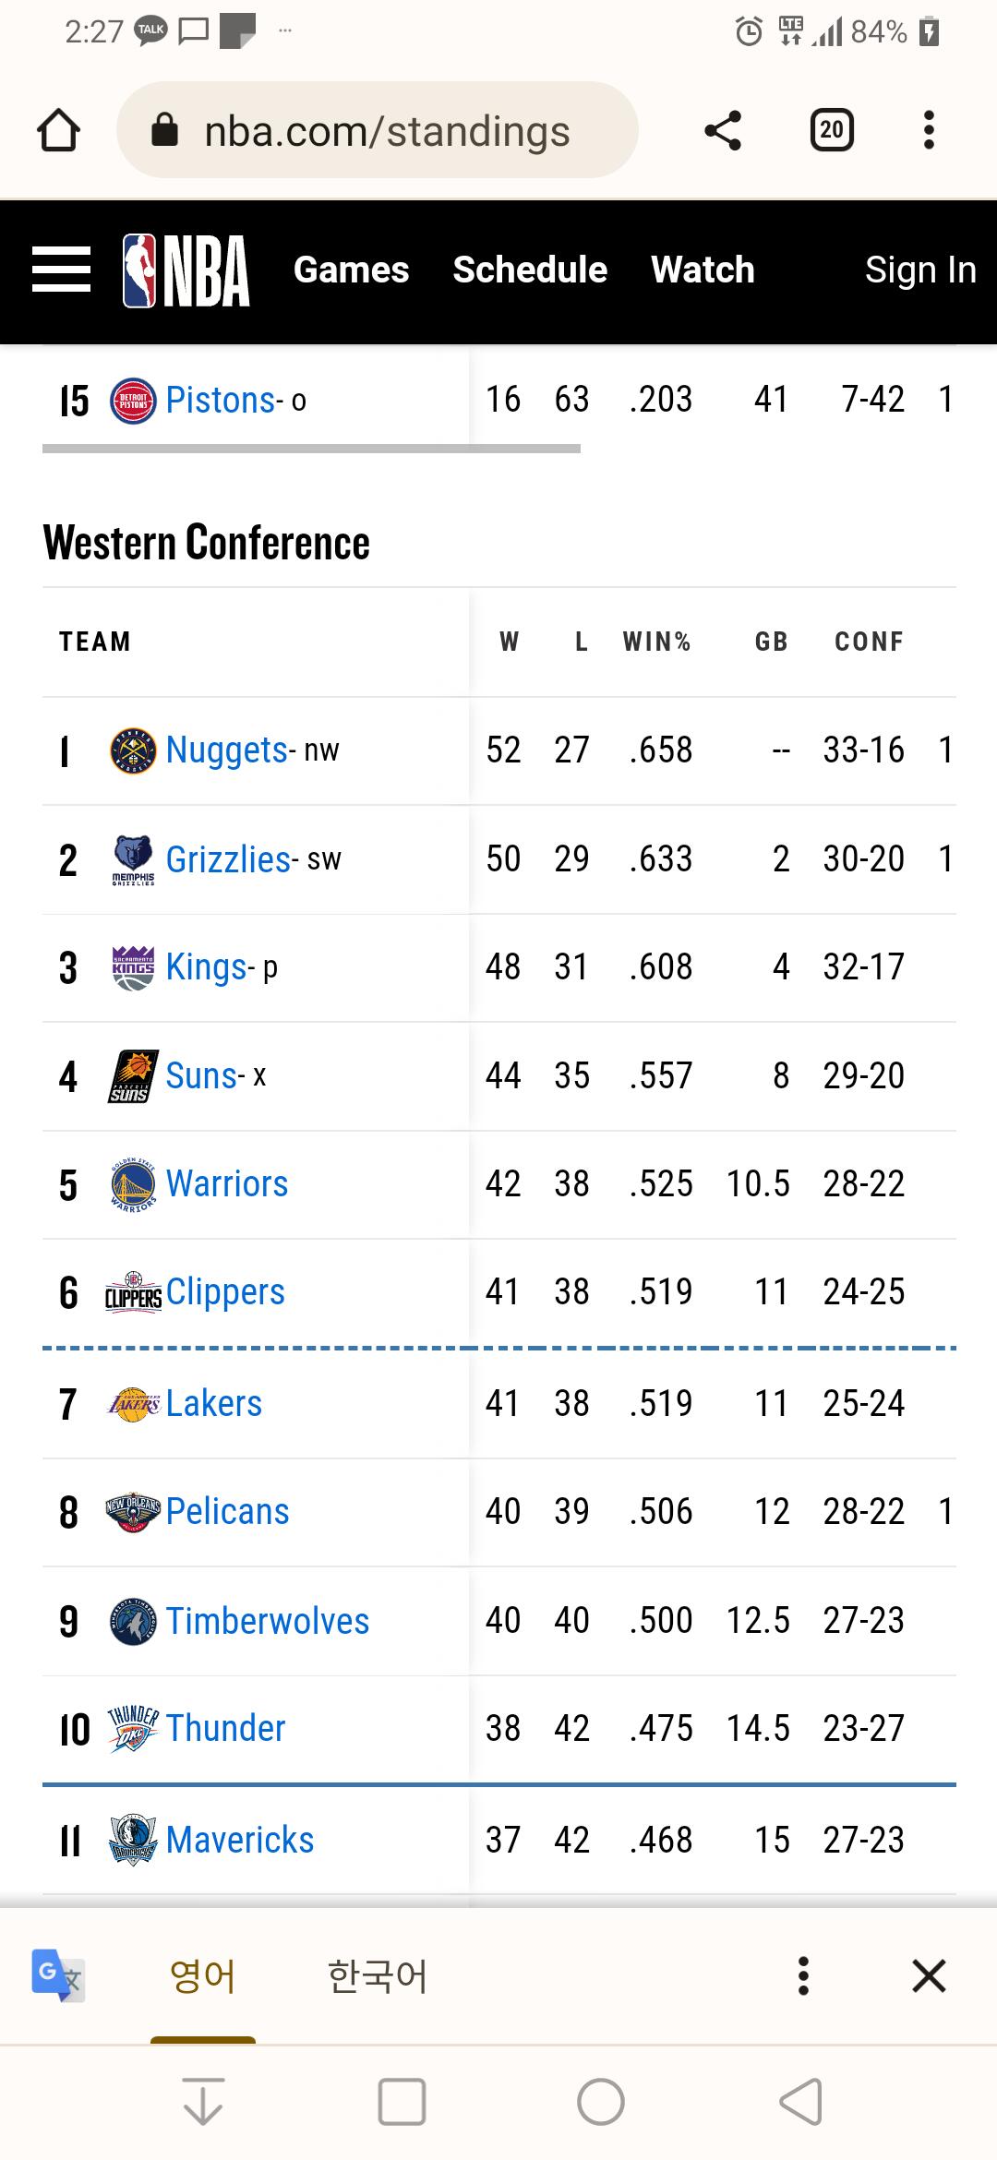Open translate bar three-dot options menu
This screenshot has width=997, height=2160.
803,1975
